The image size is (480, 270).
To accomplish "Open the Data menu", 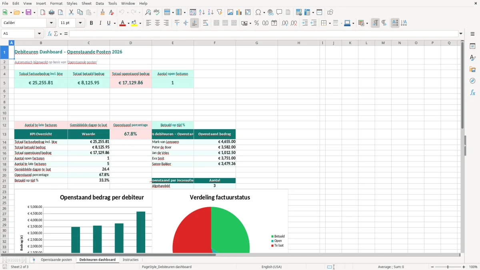I will (100, 3).
